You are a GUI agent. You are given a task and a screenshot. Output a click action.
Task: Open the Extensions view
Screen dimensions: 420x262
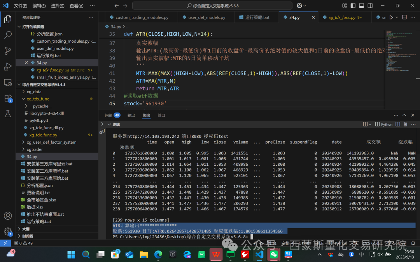click(x=8, y=98)
